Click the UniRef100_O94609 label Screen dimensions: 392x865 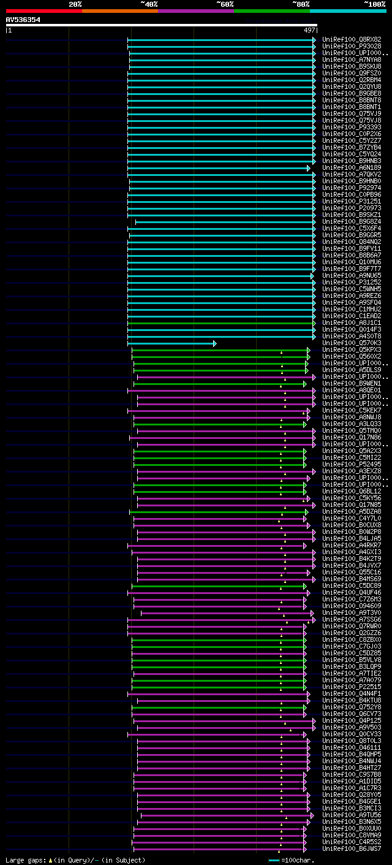click(x=352, y=606)
